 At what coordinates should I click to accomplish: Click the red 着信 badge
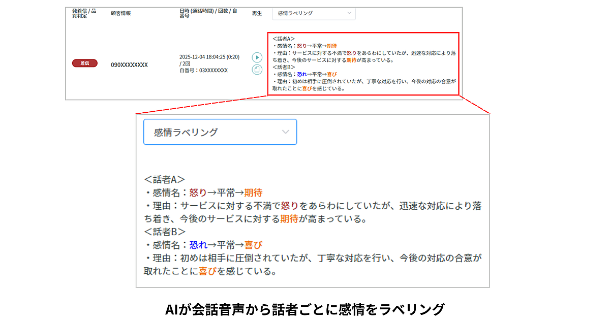tap(84, 63)
